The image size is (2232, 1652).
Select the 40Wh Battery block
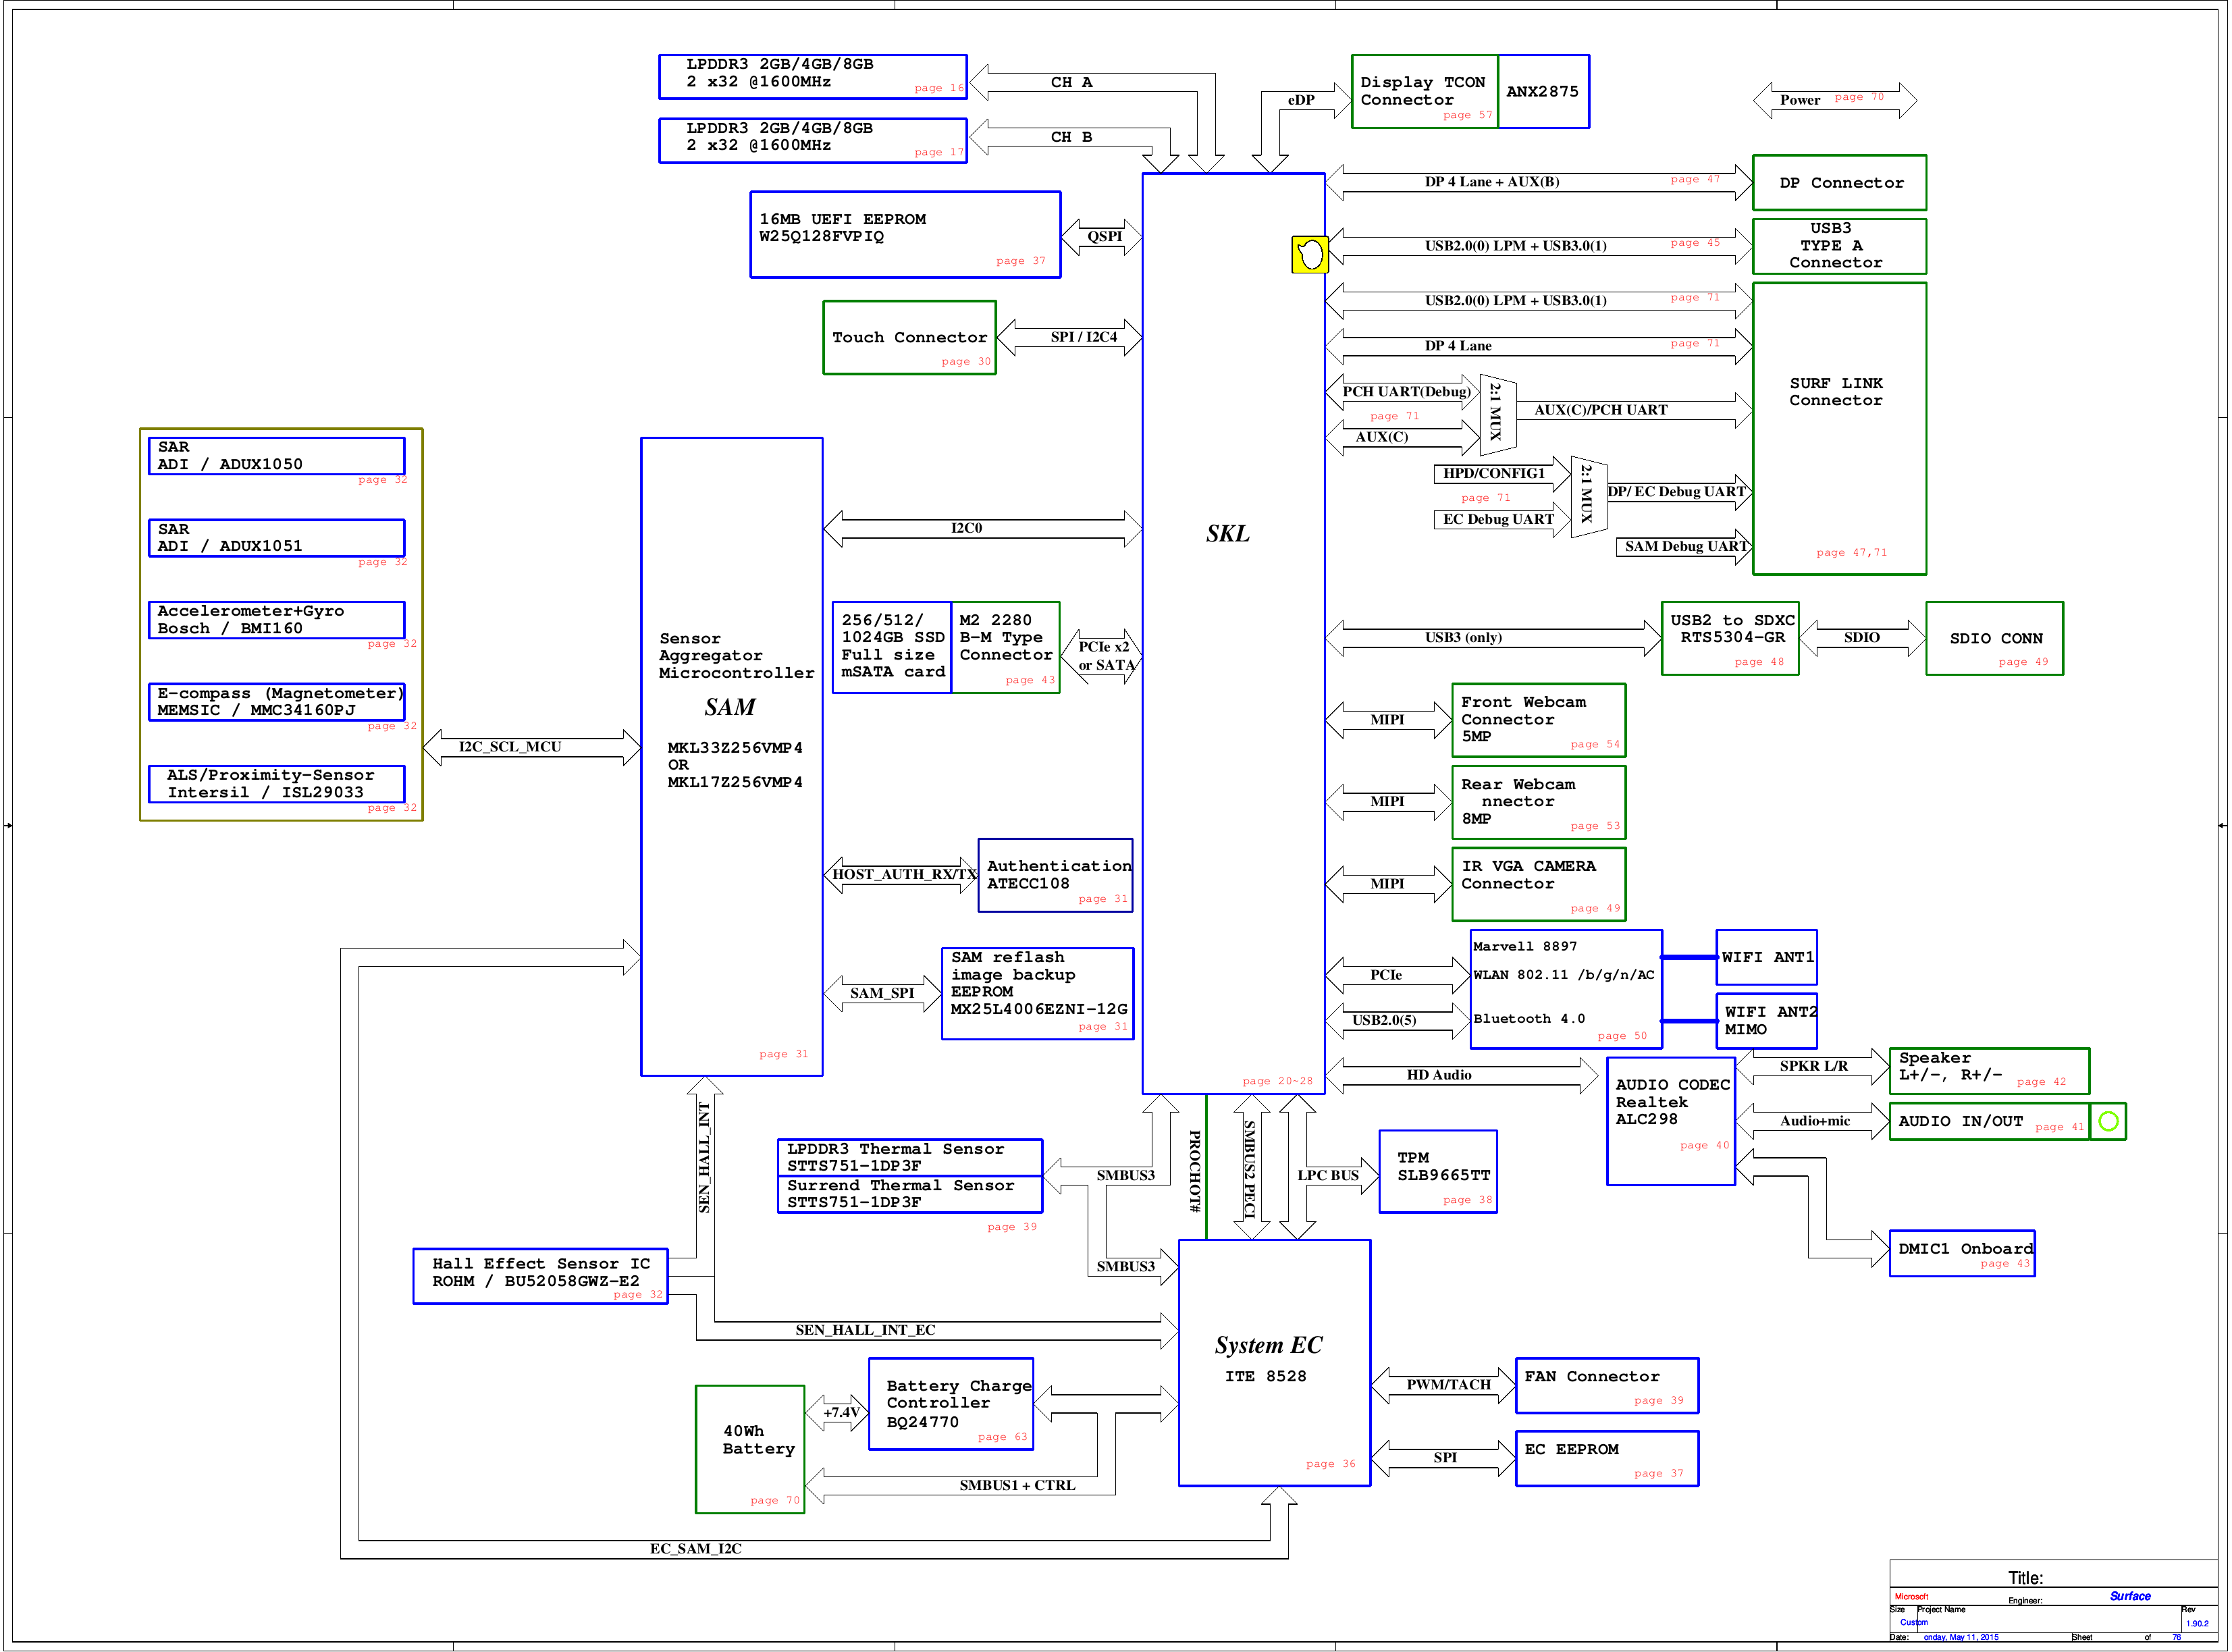click(x=750, y=1450)
